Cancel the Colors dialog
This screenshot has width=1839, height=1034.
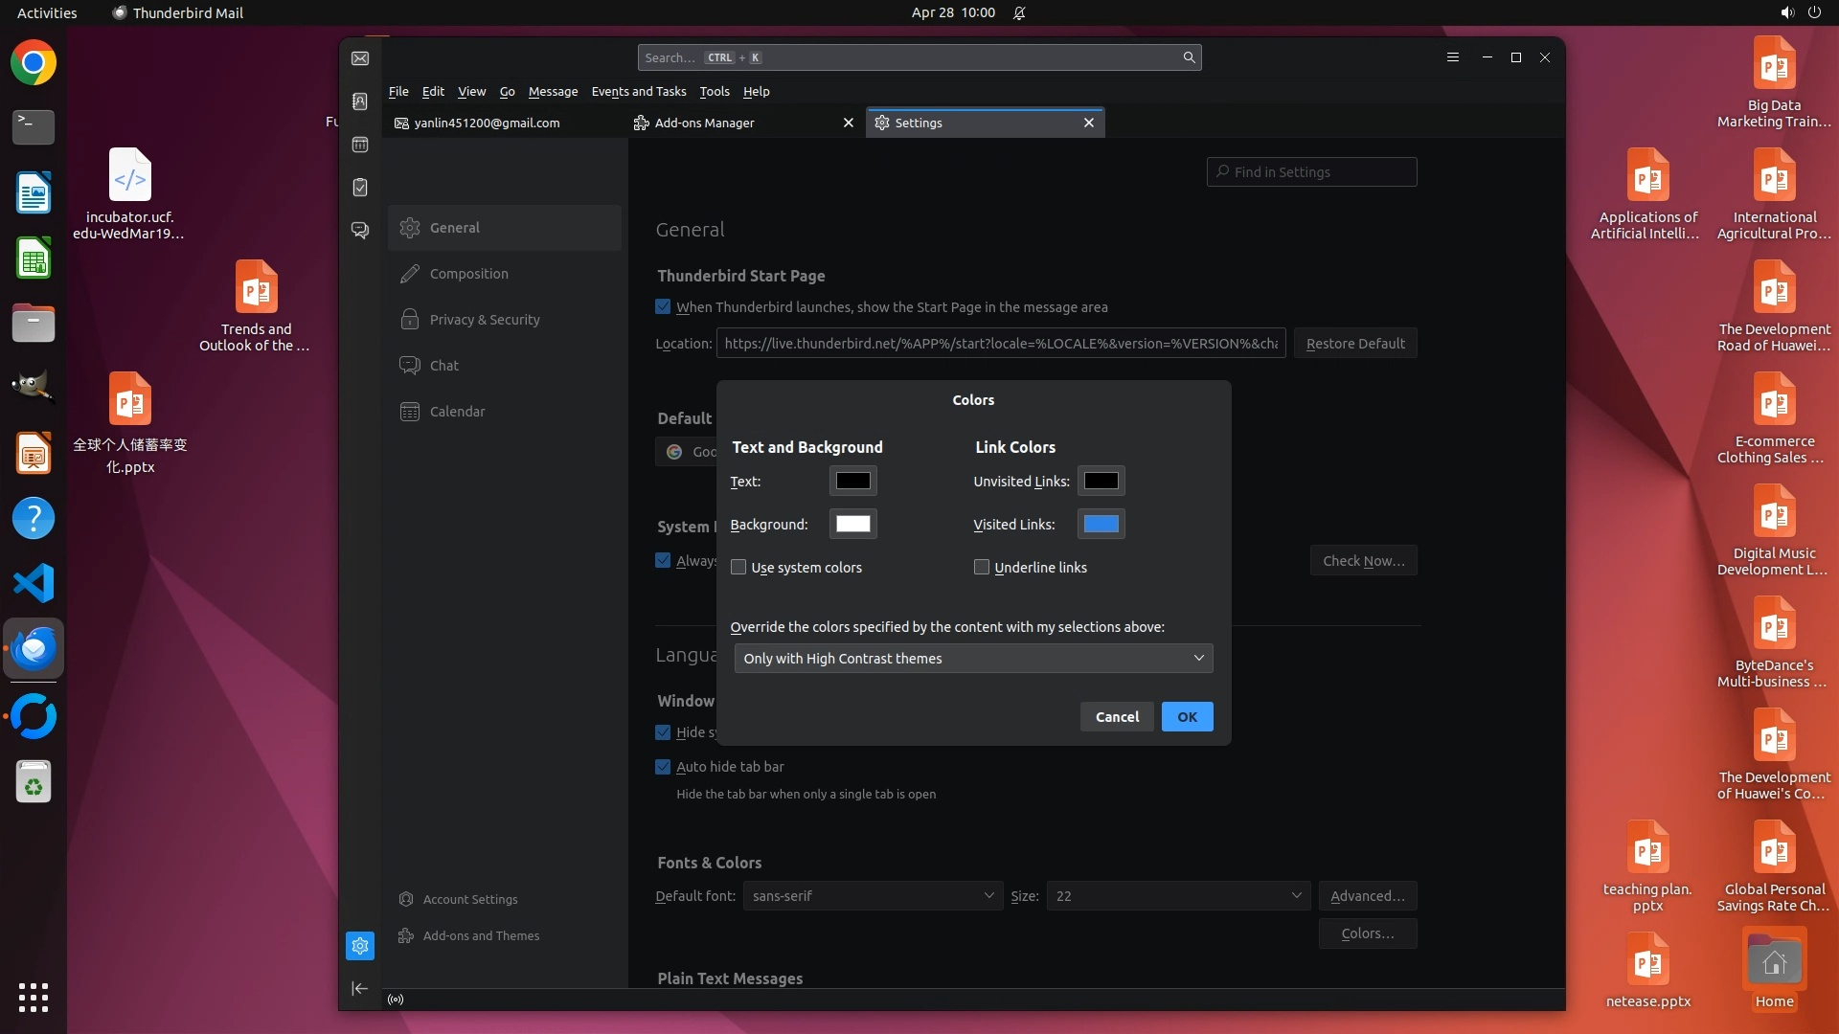point(1117,717)
